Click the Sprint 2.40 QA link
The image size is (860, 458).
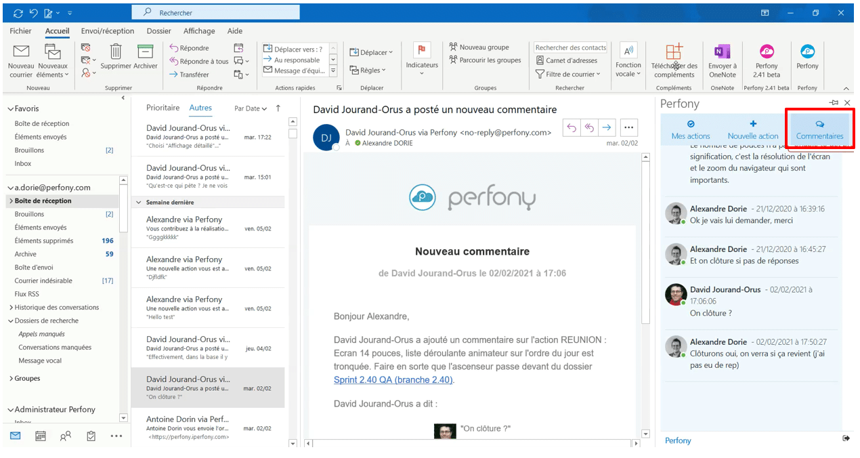[393, 380]
